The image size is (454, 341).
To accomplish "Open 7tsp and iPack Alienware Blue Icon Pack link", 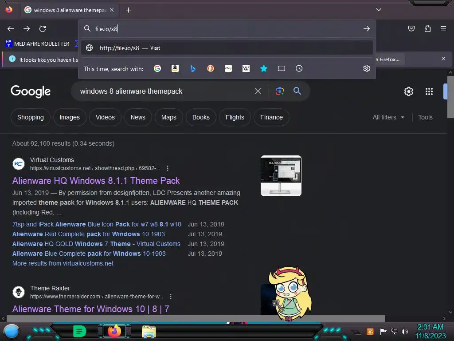I will [x=97, y=224].
